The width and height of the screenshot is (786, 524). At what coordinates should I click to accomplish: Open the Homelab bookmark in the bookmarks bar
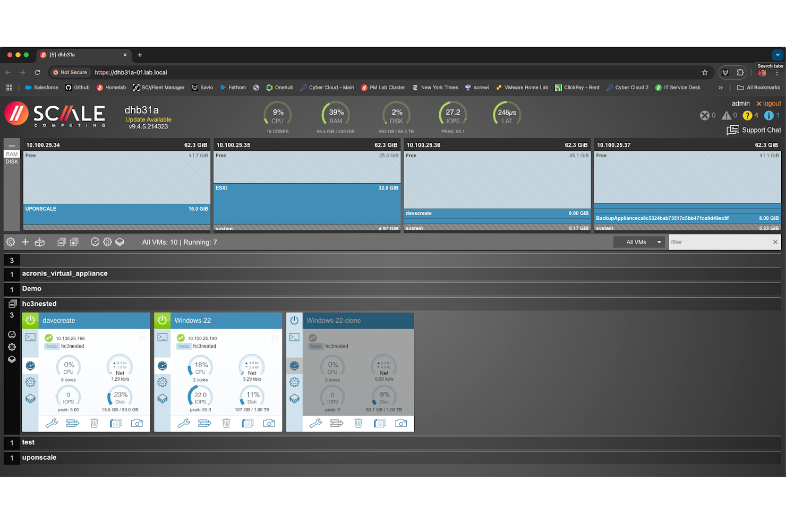pos(111,87)
